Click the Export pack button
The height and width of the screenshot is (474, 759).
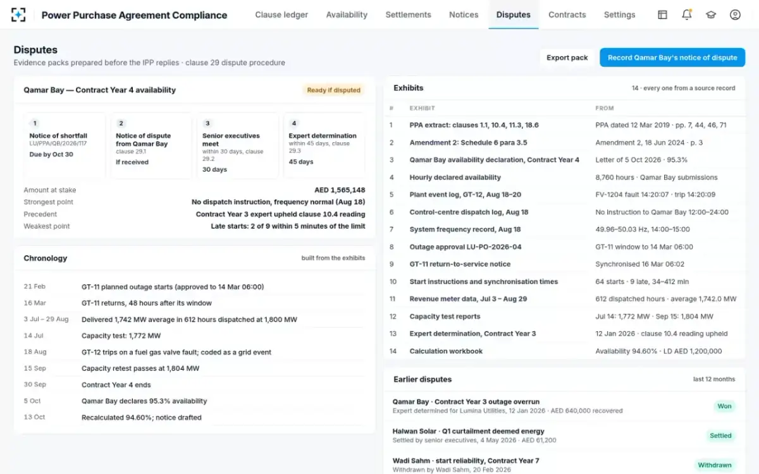(x=567, y=58)
